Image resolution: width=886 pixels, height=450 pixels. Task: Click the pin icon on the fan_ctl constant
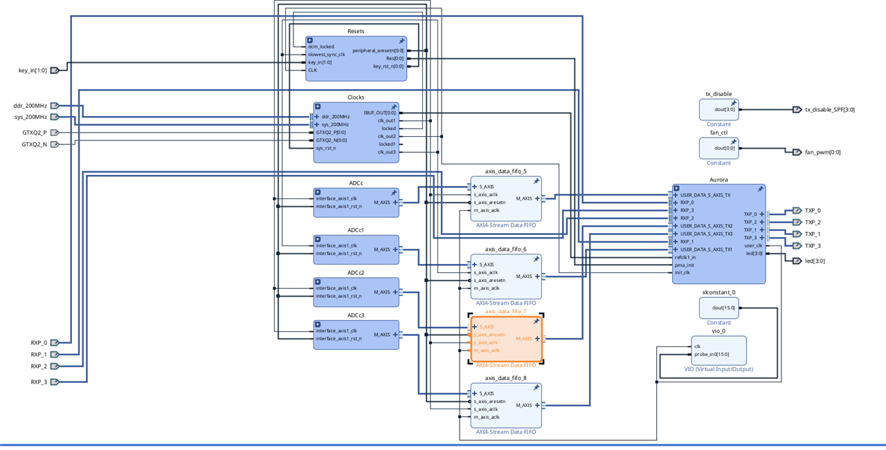pos(733,142)
